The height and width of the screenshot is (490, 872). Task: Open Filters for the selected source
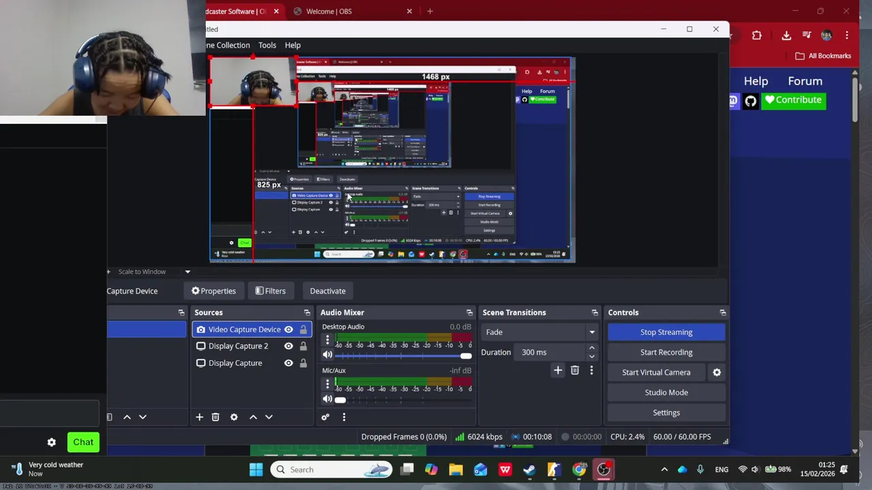tap(270, 291)
